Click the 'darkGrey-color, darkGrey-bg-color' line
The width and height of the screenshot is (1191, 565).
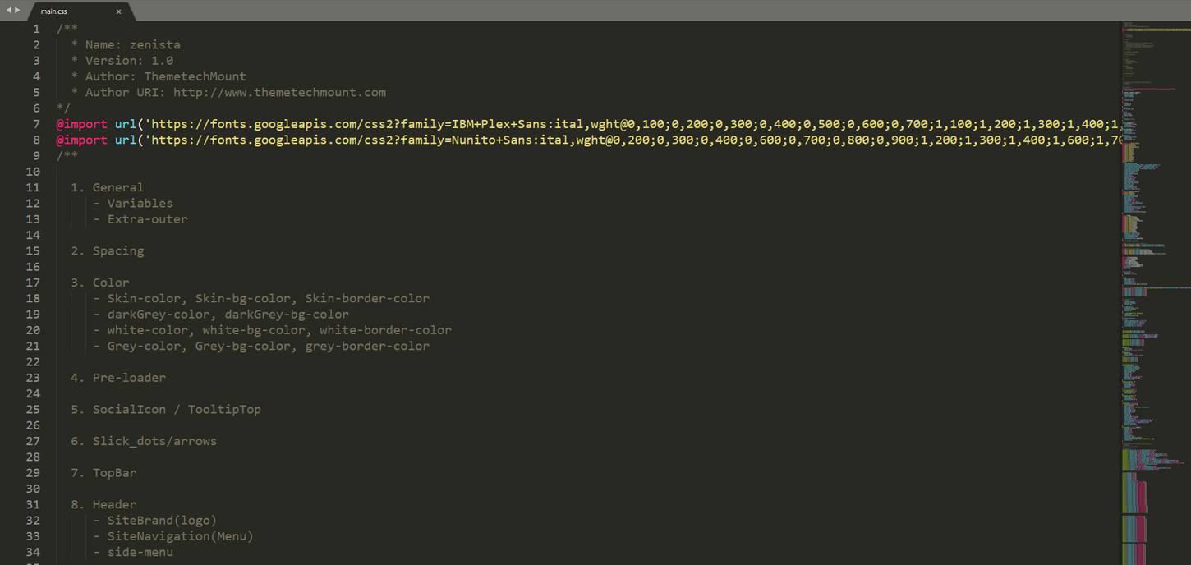(x=221, y=314)
